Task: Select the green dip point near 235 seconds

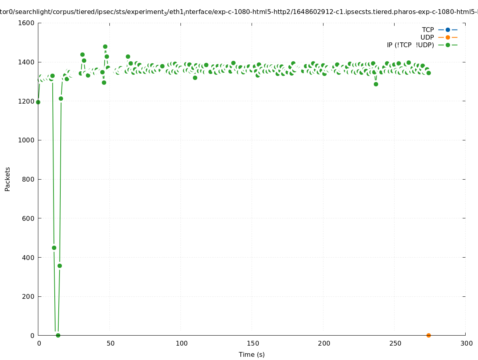Action: tap(376, 84)
